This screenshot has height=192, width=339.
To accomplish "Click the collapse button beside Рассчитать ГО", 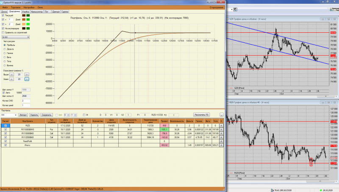I will pos(221,115).
